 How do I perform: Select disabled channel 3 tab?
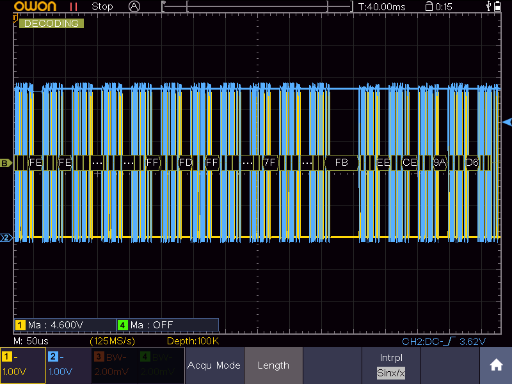pyautogui.click(x=115, y=365)
